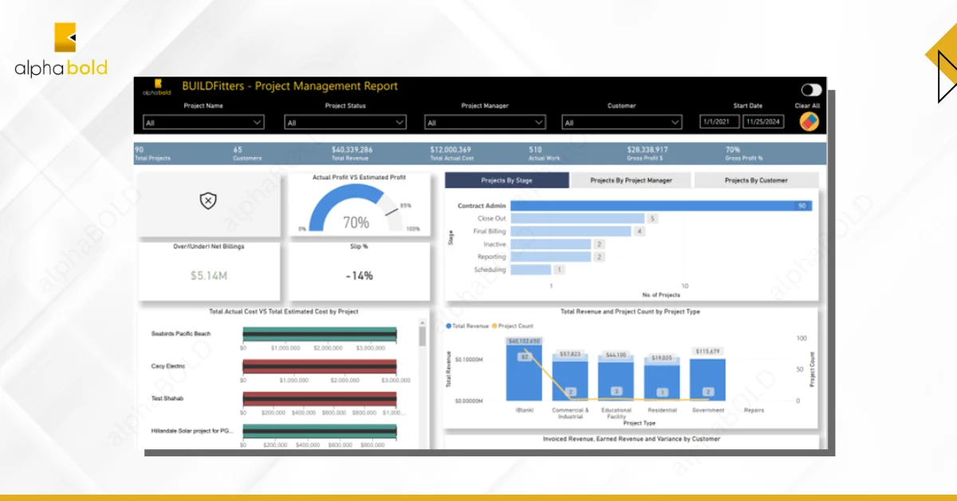This screenshot has height=501, width=957.
Task: Switch to the Projects By Customer tab
Action: click(x=756, y=180)
